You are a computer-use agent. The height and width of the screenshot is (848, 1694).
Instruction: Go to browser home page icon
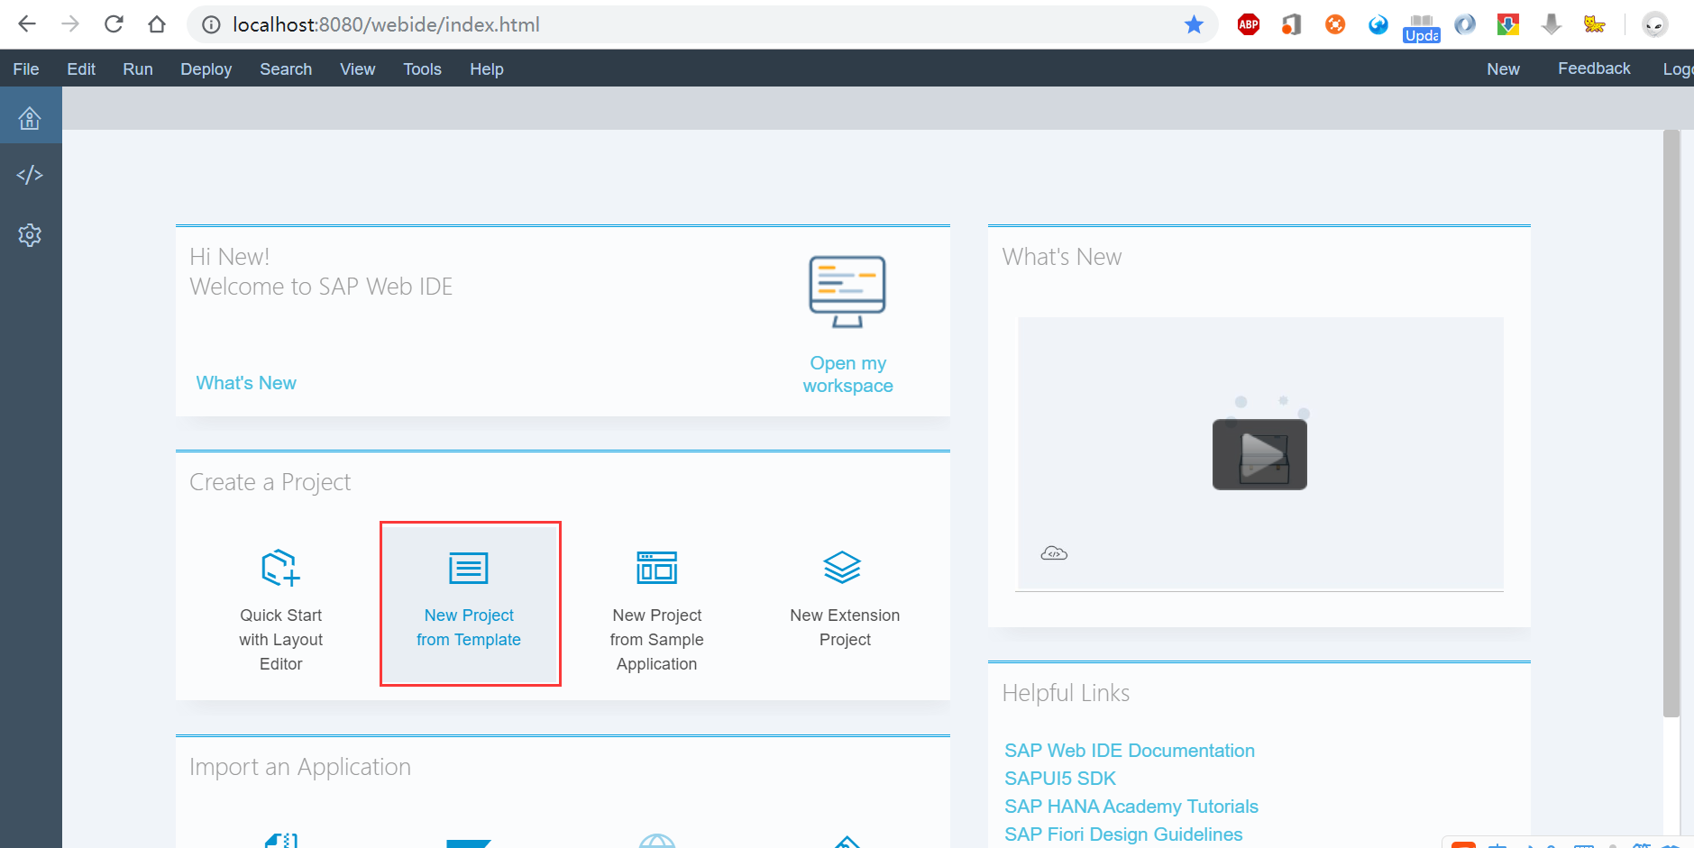click(157, 24)
